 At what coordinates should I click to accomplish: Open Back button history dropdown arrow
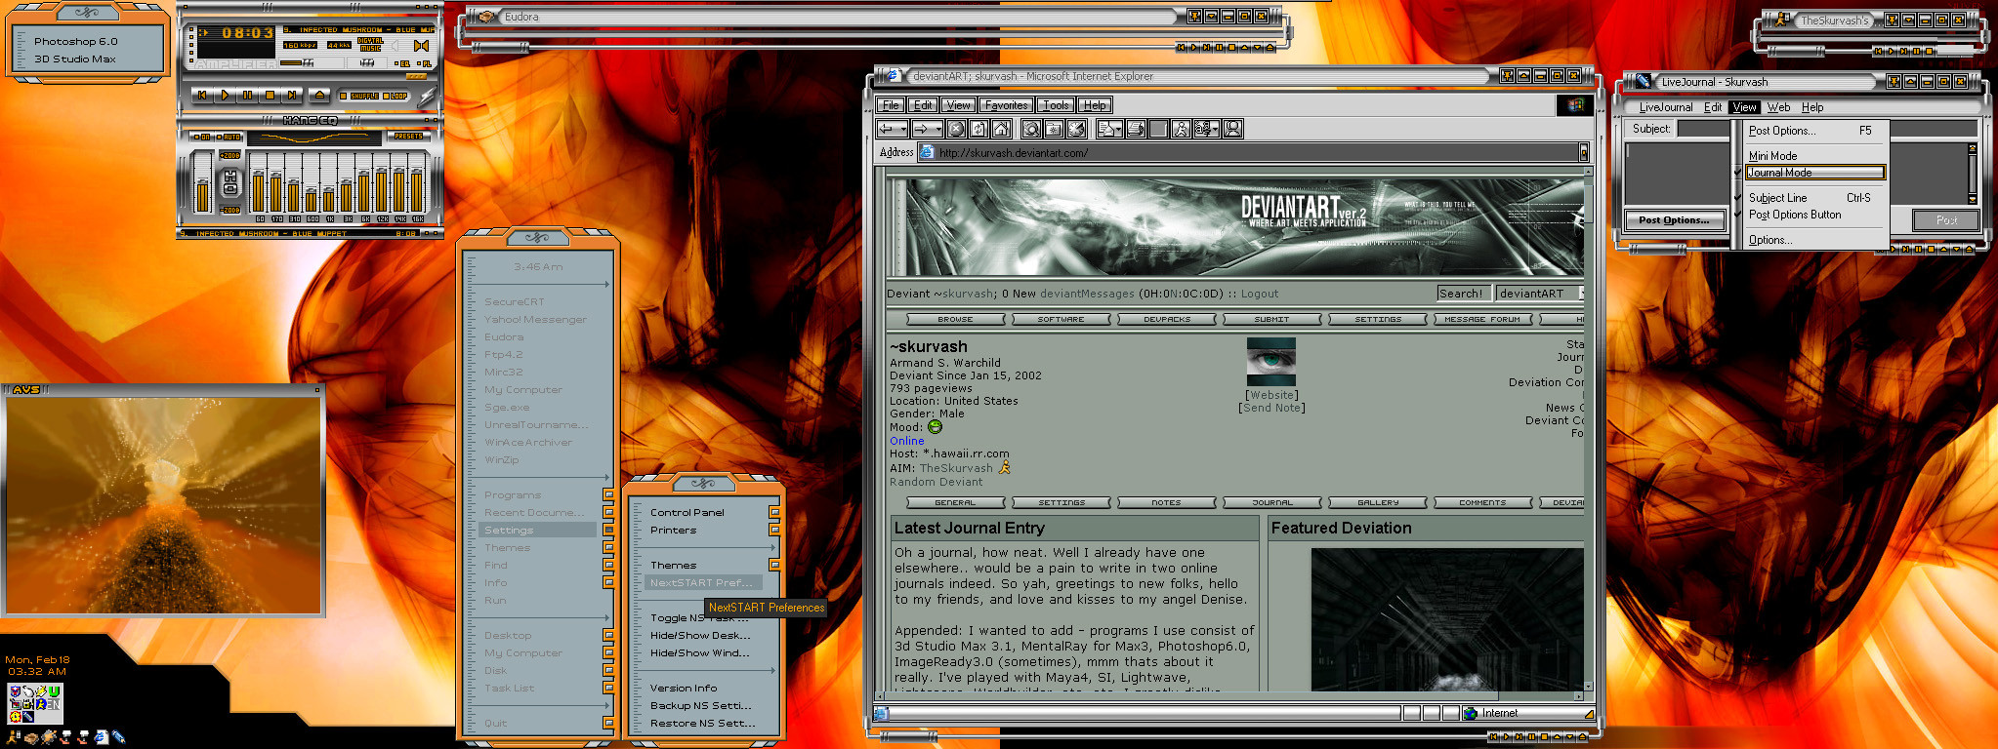(903, 129)
